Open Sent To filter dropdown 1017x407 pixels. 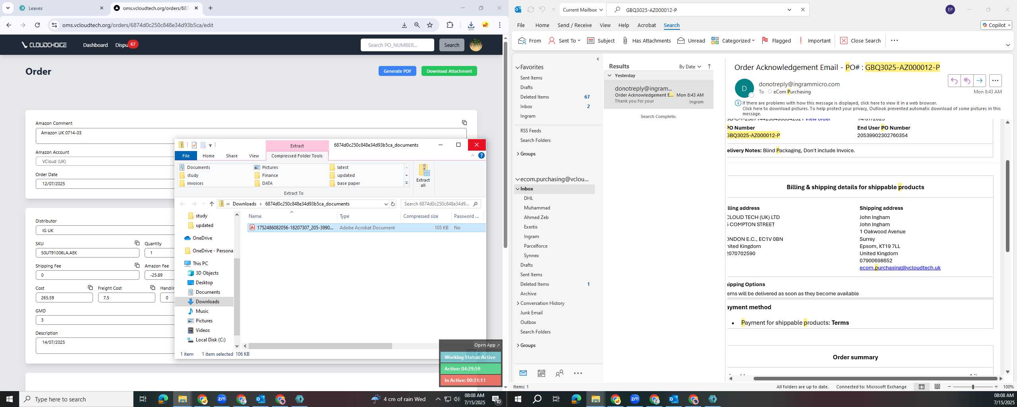tap(564, 41)
